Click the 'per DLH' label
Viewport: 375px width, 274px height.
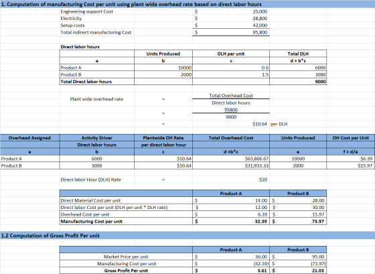click(x=279, y=124)
